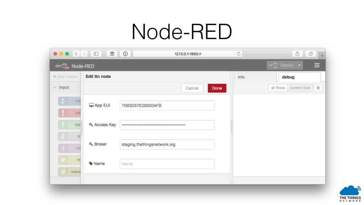
Task: Click the address bar URL 127.0.0.1:1880
Action: point(188,54)
